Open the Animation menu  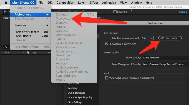pos(109,3)
